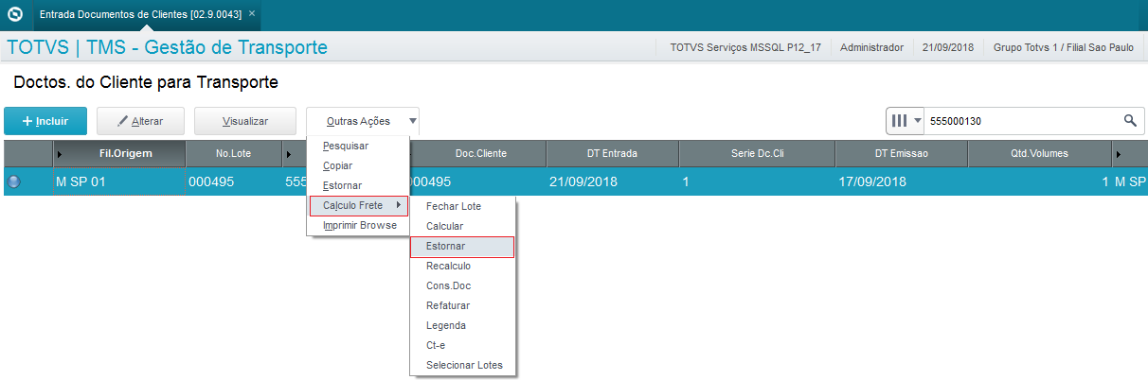Click the 17/09/2018 emission date cell
Screen dimensions: 1148x380
pos(901,181)
